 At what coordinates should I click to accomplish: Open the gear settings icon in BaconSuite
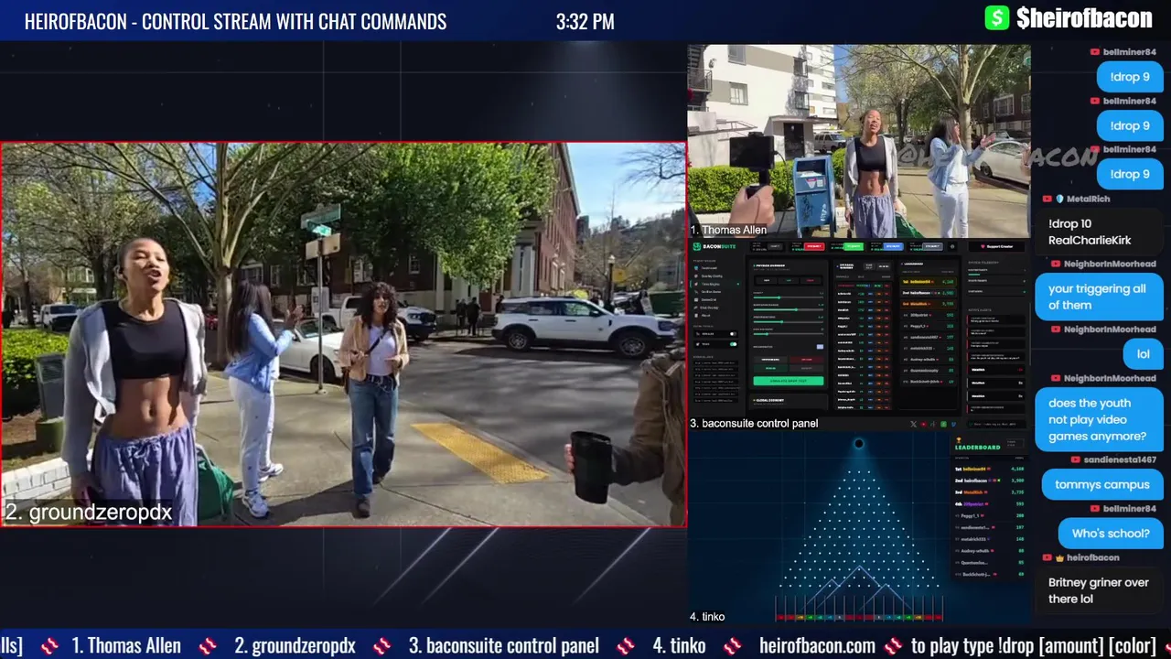(952, 246)
